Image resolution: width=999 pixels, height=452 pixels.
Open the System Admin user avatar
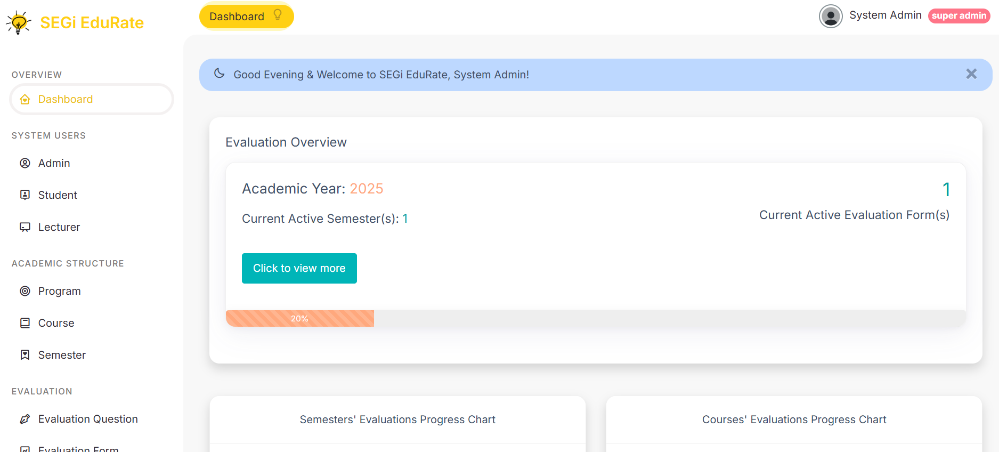coord(830,16)
